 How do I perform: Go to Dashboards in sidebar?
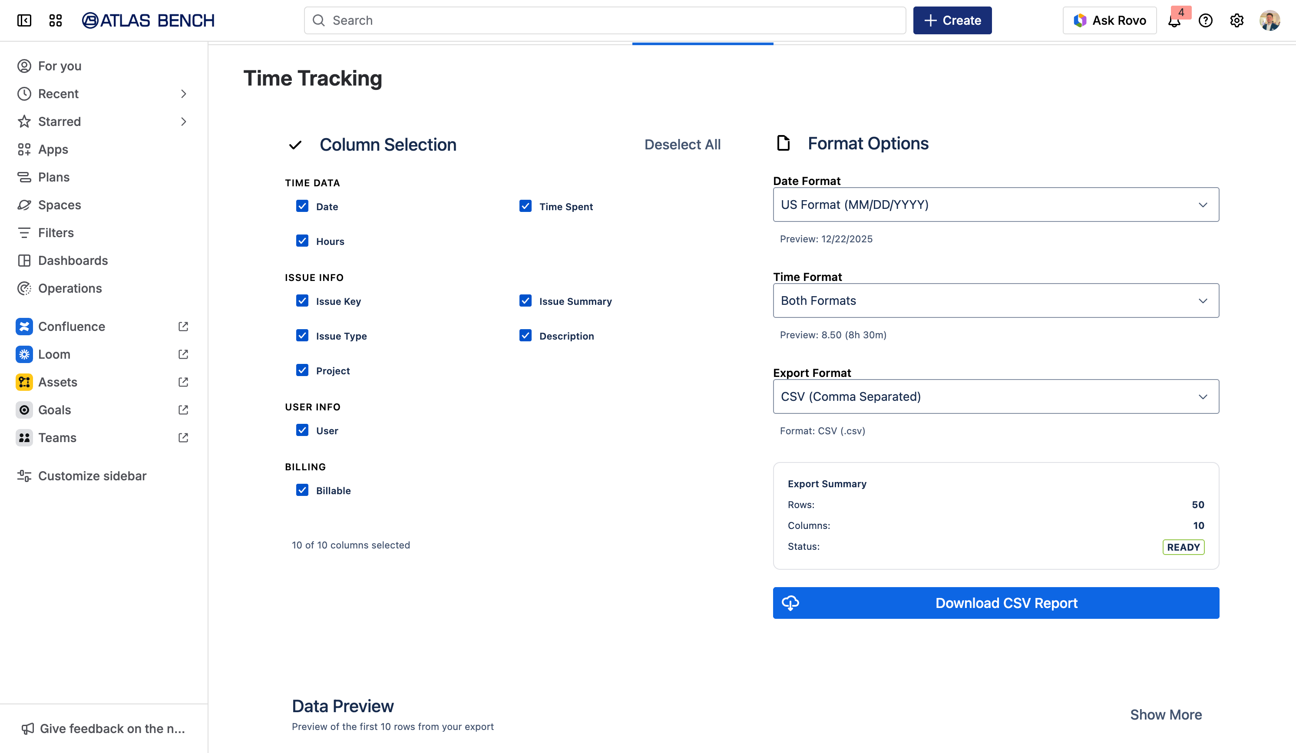[73, 260]
